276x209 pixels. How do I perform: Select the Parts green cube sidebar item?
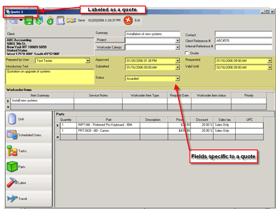click(x=29, y=167)
